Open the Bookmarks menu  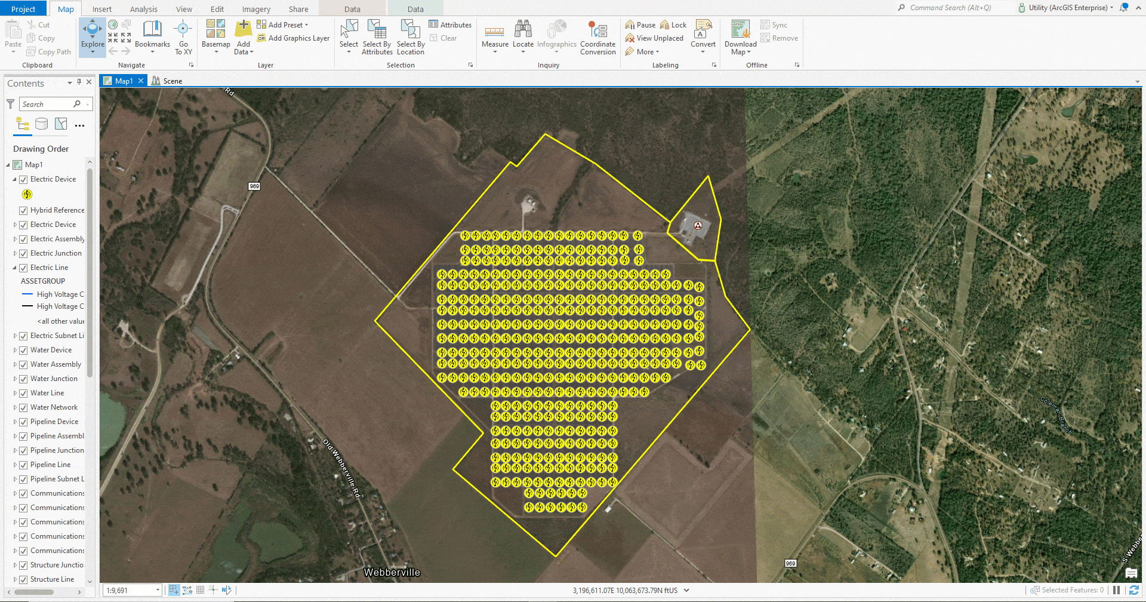coord(152,36)
